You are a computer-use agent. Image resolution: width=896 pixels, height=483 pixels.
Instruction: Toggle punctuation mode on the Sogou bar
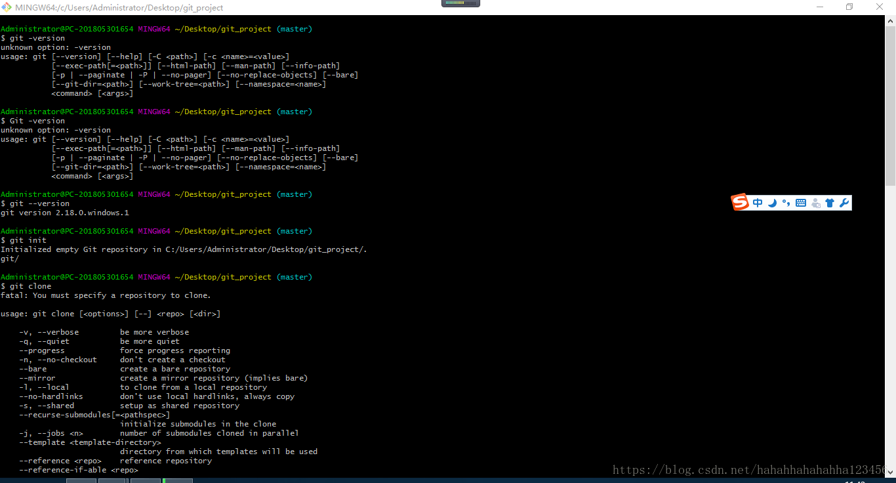(786, 202)
